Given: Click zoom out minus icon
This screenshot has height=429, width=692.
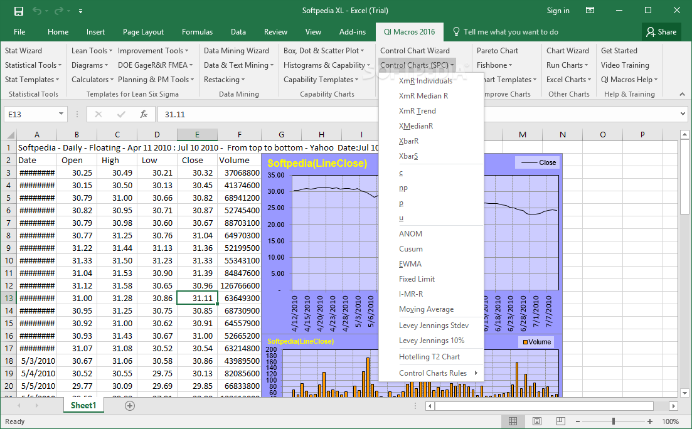Looking at the screenshot, I should pos(578,421).
